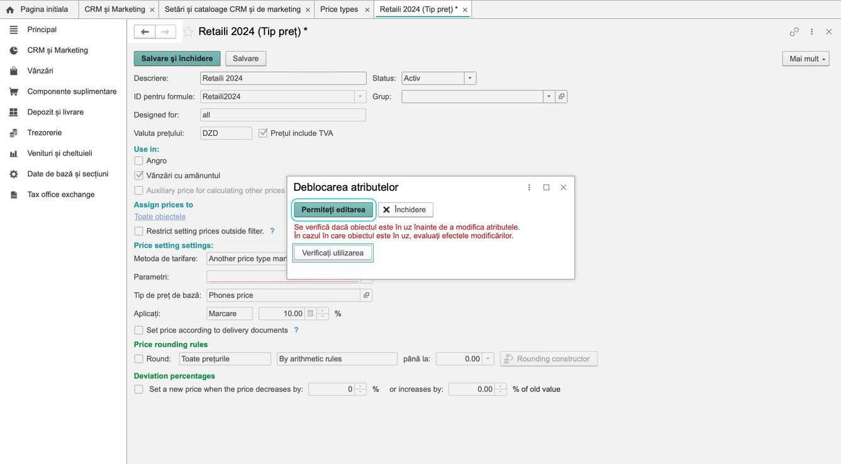
Task: Open the Phones price base type record
Action: point(366,295)
